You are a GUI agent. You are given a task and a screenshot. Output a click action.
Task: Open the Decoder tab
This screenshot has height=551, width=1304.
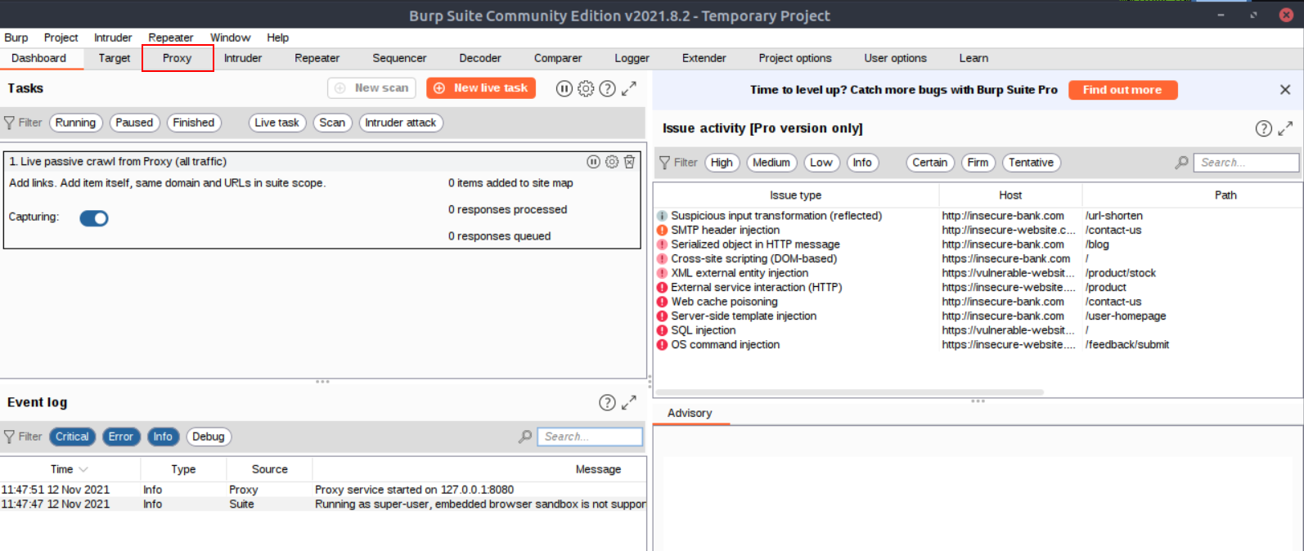480,58
